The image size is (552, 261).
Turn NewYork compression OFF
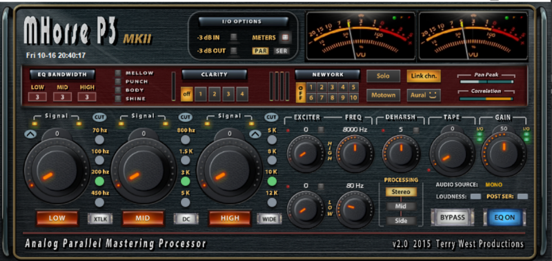[301, 93]
